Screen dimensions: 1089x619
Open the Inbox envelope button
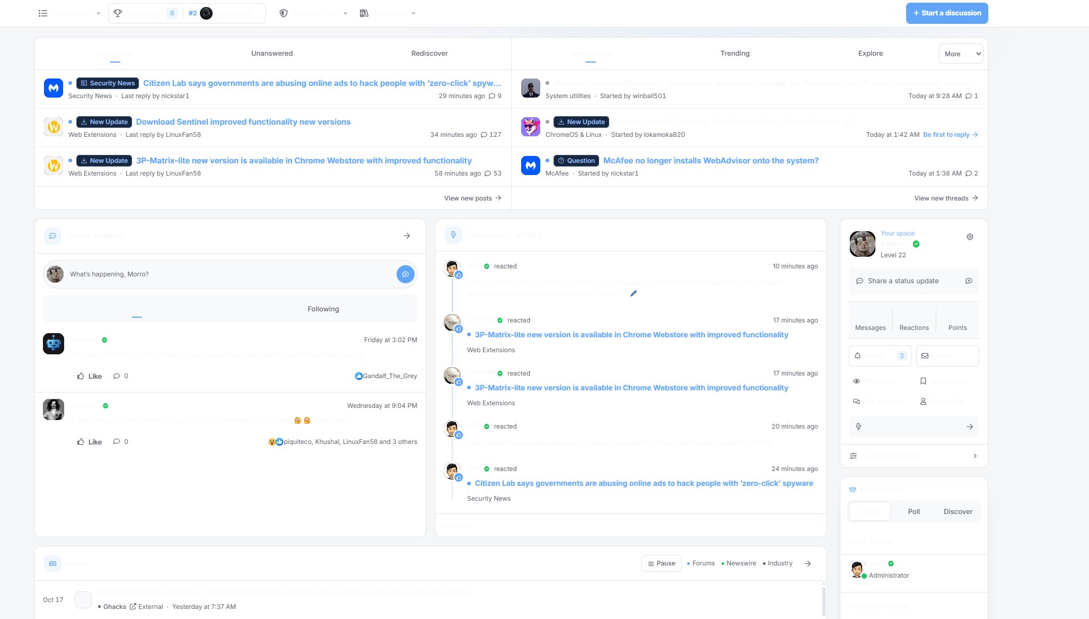(x=947, y=356)
